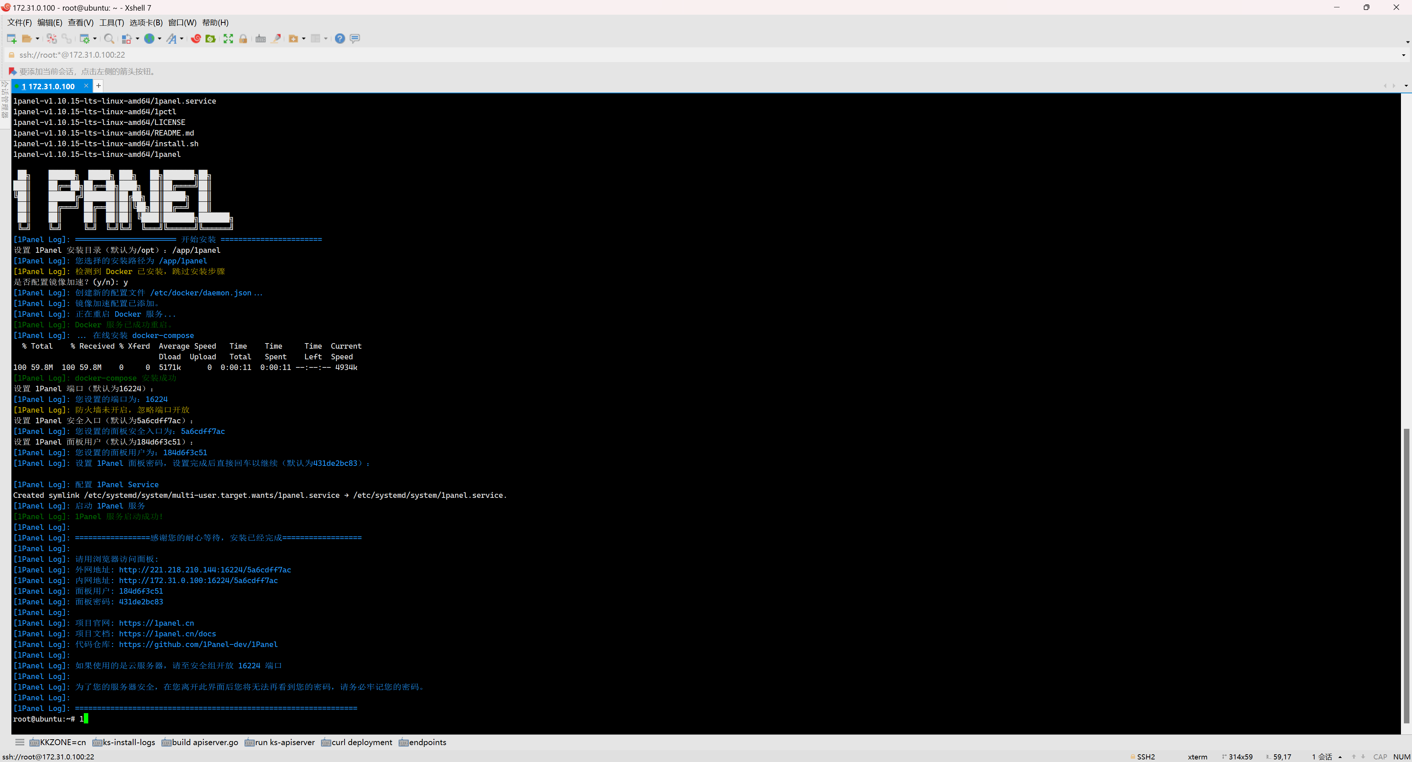The height and width of the screenshot is (762, 1412).
Task: Click the highlighter pen icon
Action: 276,38
